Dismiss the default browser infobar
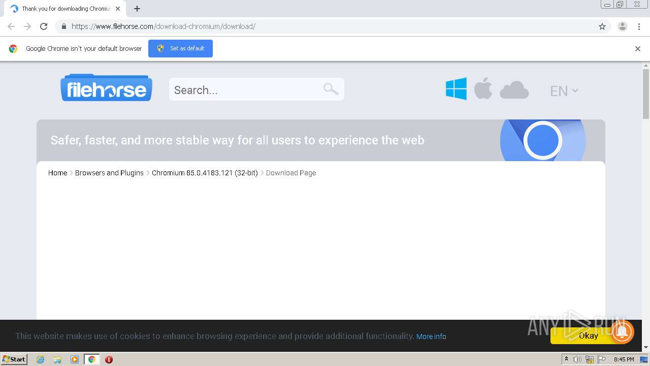Image resolution: width=650 pixels, height=366 pixels. tap(638, 49)
